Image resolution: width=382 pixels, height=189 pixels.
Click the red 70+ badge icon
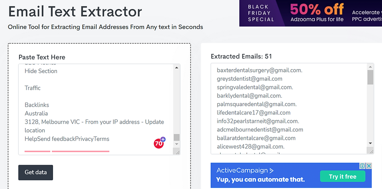(x=159, y=143)
